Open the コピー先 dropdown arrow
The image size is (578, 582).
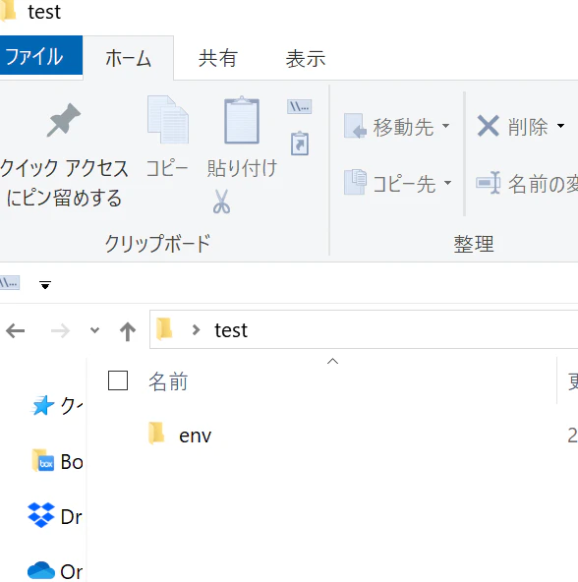[x=447, y=183]
